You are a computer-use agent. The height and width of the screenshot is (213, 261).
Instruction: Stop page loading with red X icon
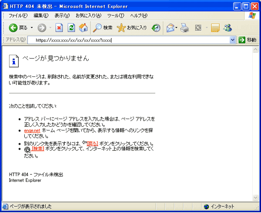pos(59,27)
